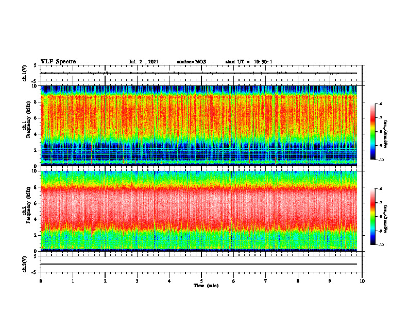The height and width of the screenshot is (315, 408).
Task: Click the time axis tick label "8"
Action: click(x=298, y=281)
